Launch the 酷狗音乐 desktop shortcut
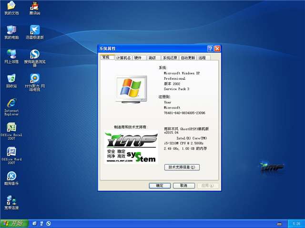The height and width of the screenshot is (228, 305). point(11,179)
